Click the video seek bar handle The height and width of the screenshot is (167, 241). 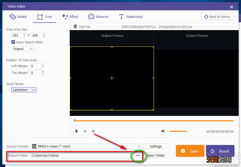pyautogui.click(x=75, y=121)
